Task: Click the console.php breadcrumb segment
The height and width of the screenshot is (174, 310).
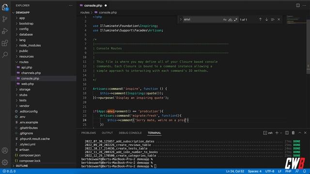Action: pos(108,13)
